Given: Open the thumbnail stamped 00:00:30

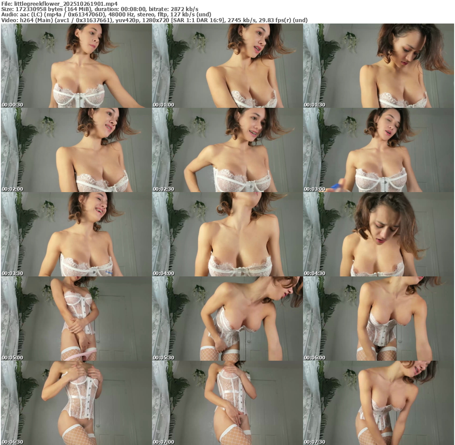Looking at the screenshot, I should (76, 66).
